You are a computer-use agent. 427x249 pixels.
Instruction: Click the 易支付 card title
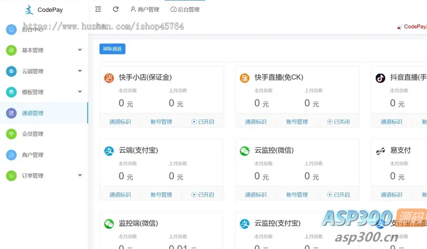[400, 150]
